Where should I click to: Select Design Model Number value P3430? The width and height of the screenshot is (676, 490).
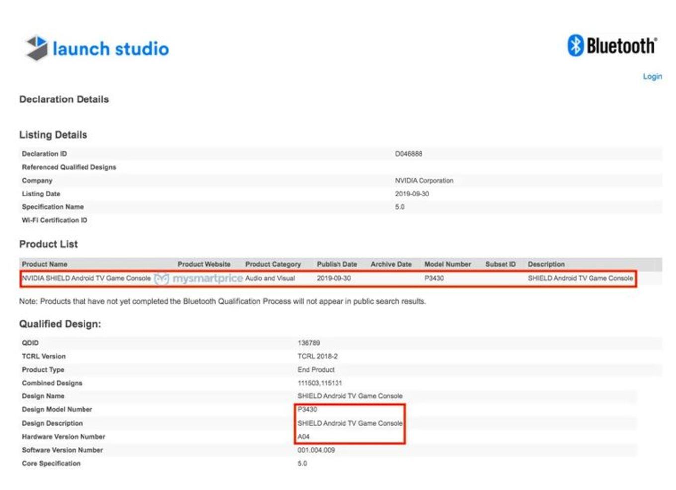307,409
